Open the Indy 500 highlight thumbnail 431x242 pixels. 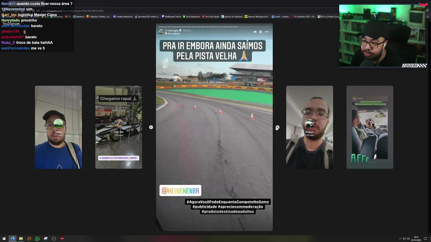[119, 127]
